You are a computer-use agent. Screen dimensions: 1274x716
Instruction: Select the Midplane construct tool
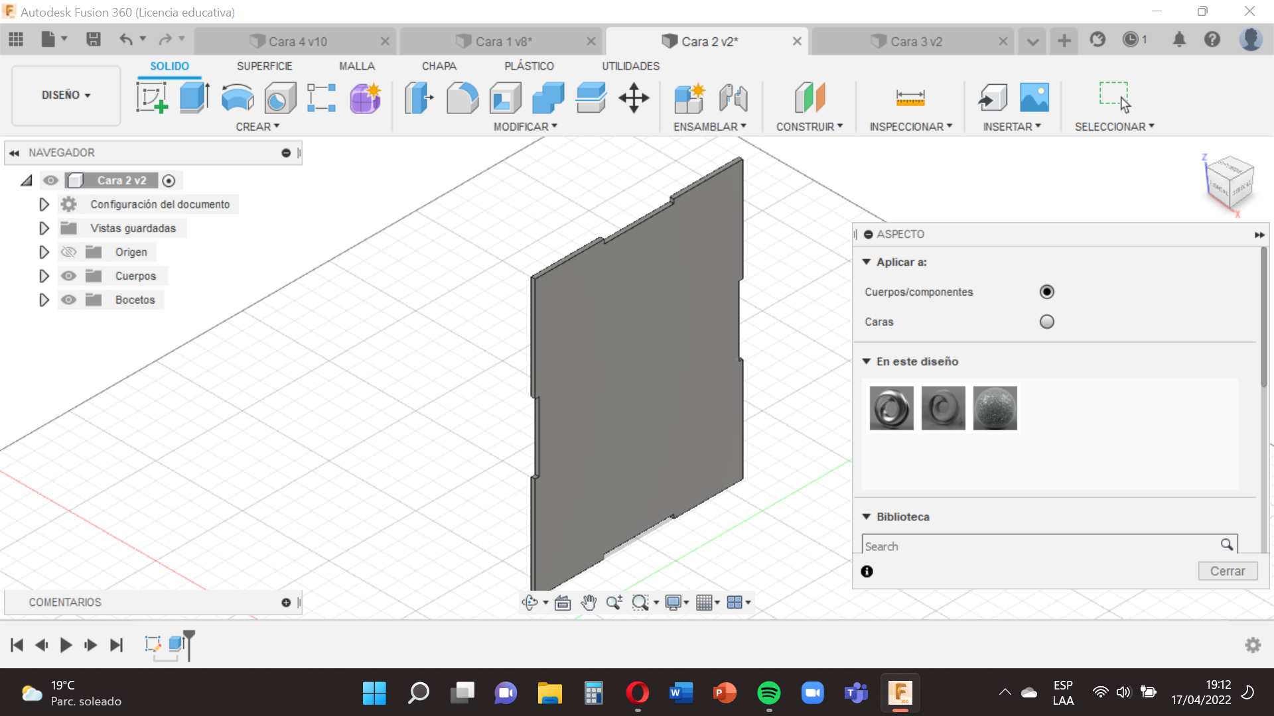coord(810,98)
